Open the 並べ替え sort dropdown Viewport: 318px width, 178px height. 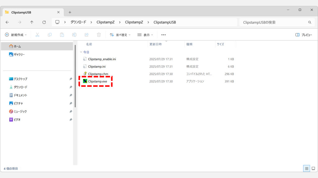(120, 35)
